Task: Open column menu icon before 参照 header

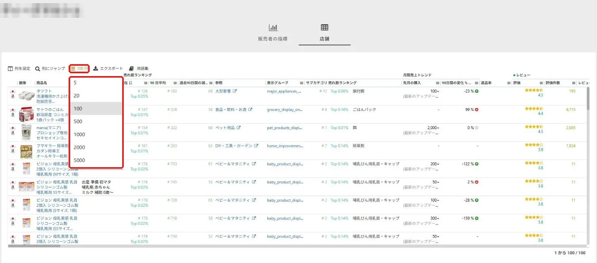Action: (211, 83)
